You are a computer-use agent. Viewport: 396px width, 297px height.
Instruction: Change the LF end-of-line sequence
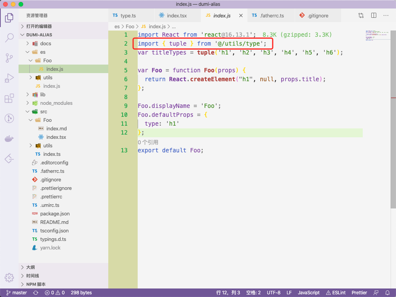(x=289, y=293)
